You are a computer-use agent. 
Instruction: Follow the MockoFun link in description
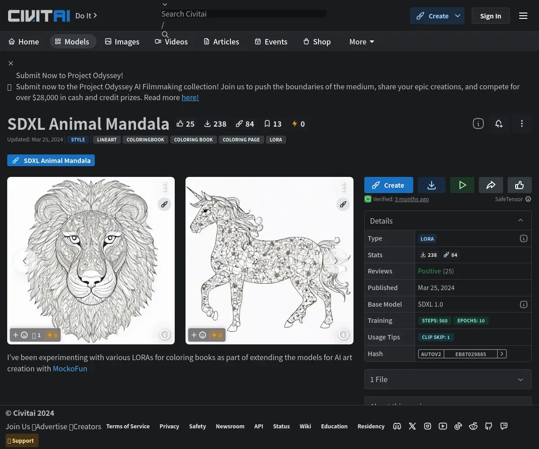[x=70, y=369]
